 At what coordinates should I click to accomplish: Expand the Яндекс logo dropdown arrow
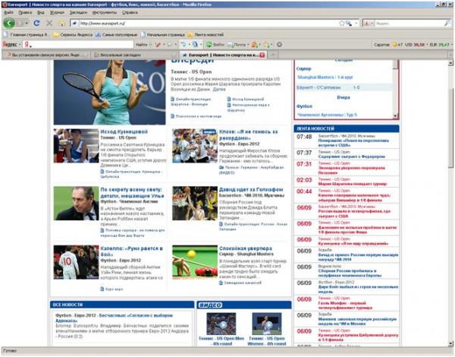click(20, 45)
